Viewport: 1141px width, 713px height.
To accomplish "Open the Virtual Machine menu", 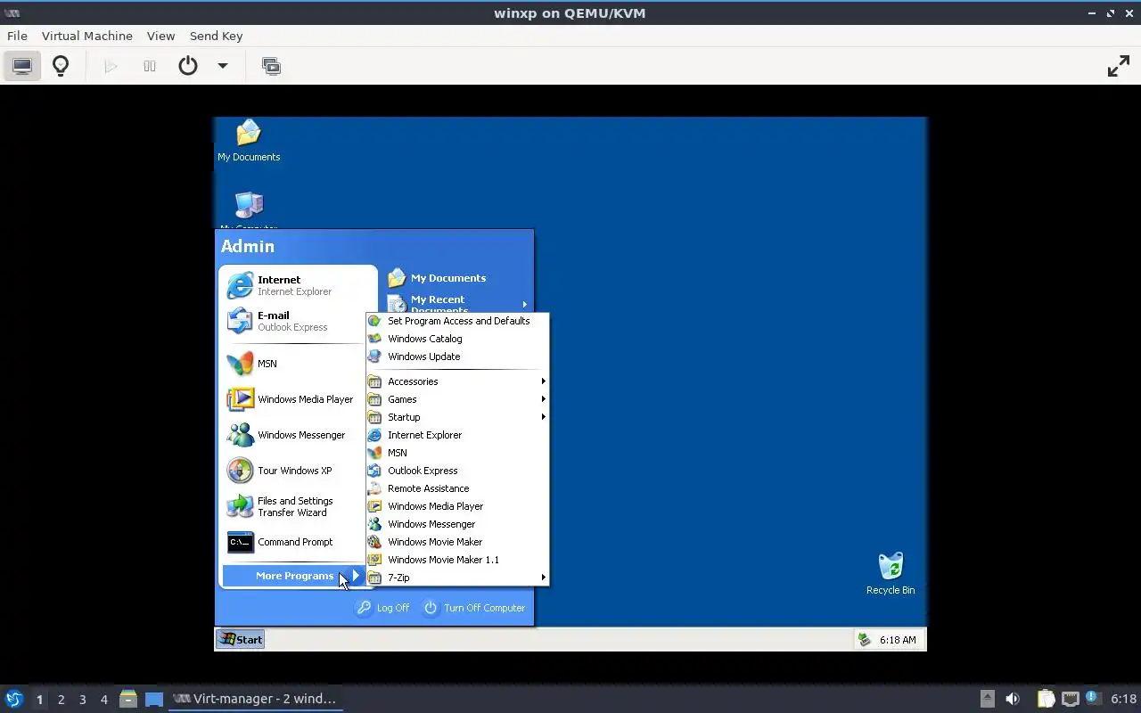I will click(x=87, y=36).
